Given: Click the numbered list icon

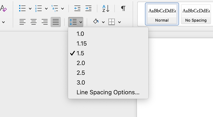Looking at the screenshot, I should [x=39, y=8].
